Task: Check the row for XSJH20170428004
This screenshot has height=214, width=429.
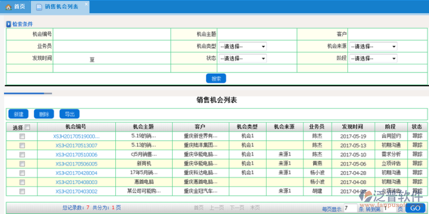Action: click(22, 173)
